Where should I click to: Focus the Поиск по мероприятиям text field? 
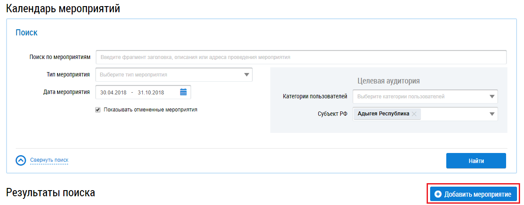pos(301,57)
